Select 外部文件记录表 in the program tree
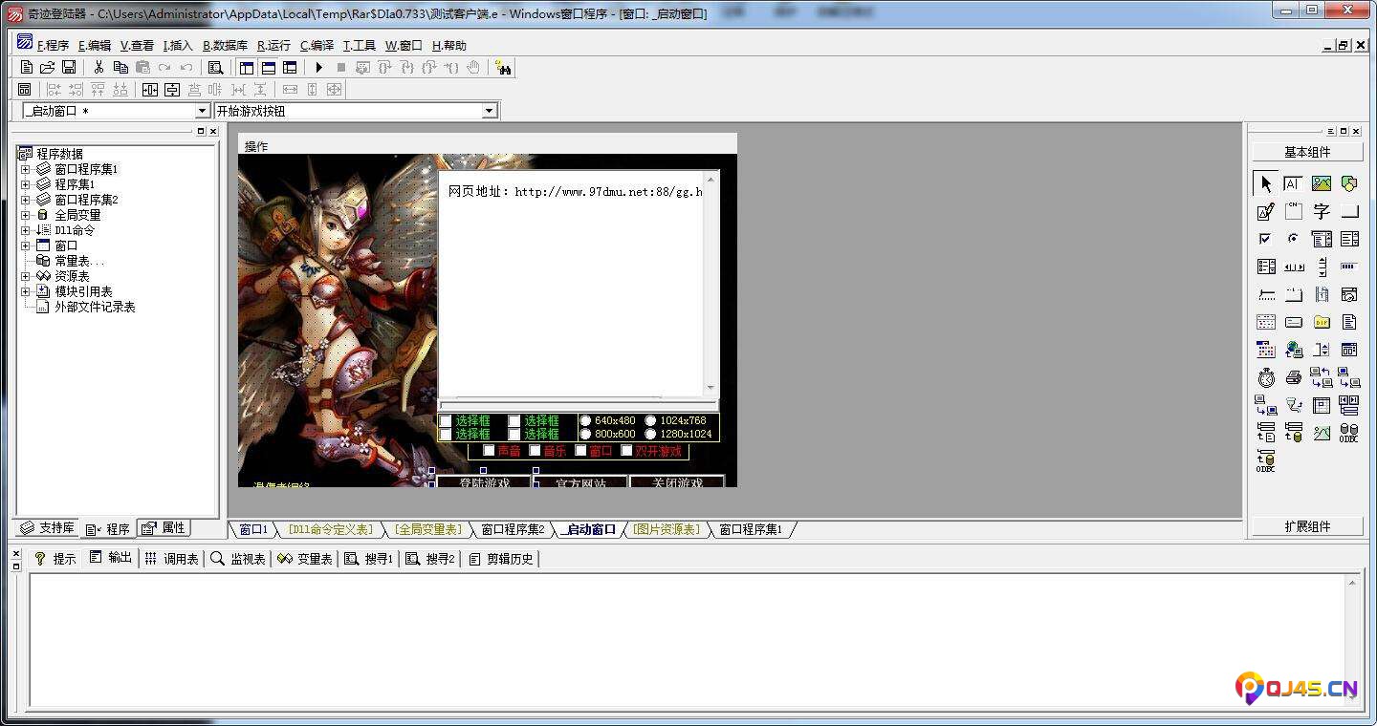Screen dimensions: 1377x726 (95, 307)
